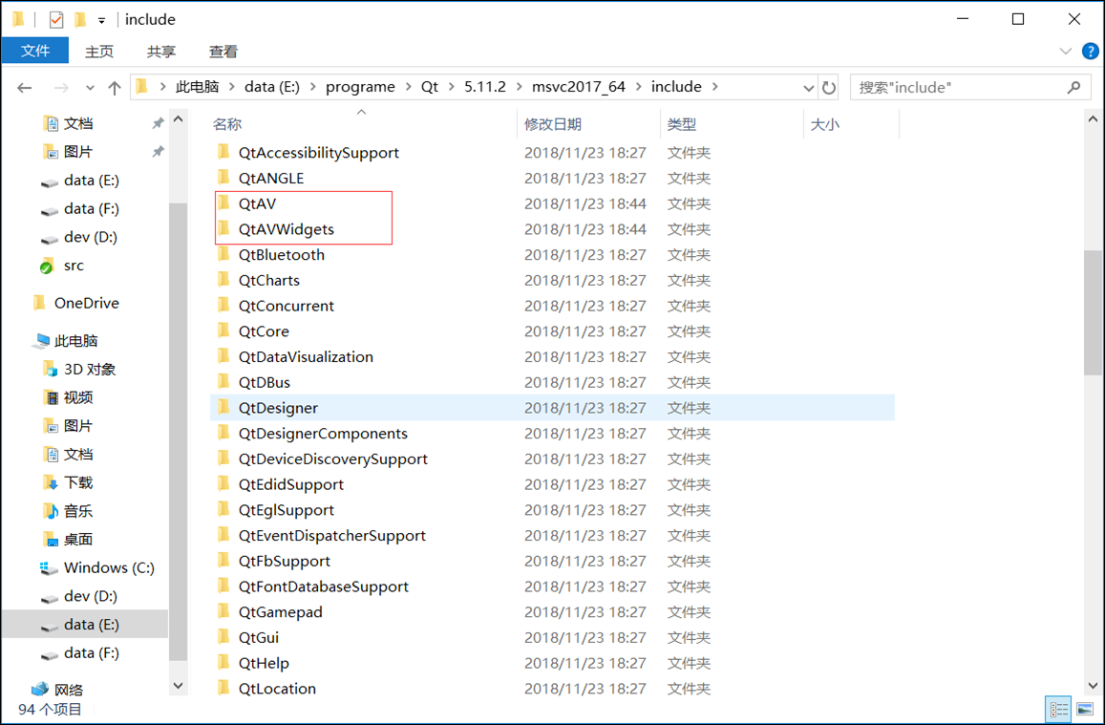Expand the ribbon chevron
Screen dimensions: 1105x725
click(1066, 52)
